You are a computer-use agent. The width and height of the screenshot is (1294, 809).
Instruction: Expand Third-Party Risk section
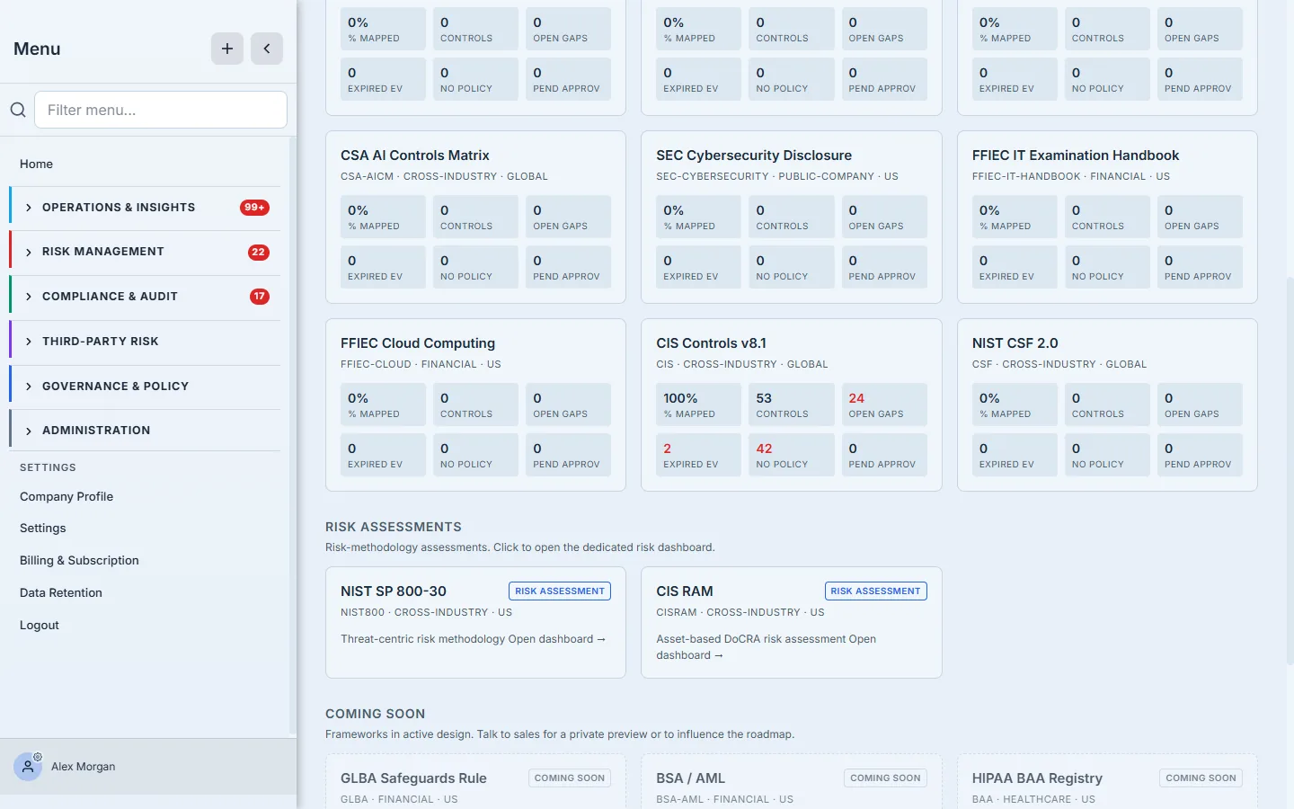pos(145,342)
